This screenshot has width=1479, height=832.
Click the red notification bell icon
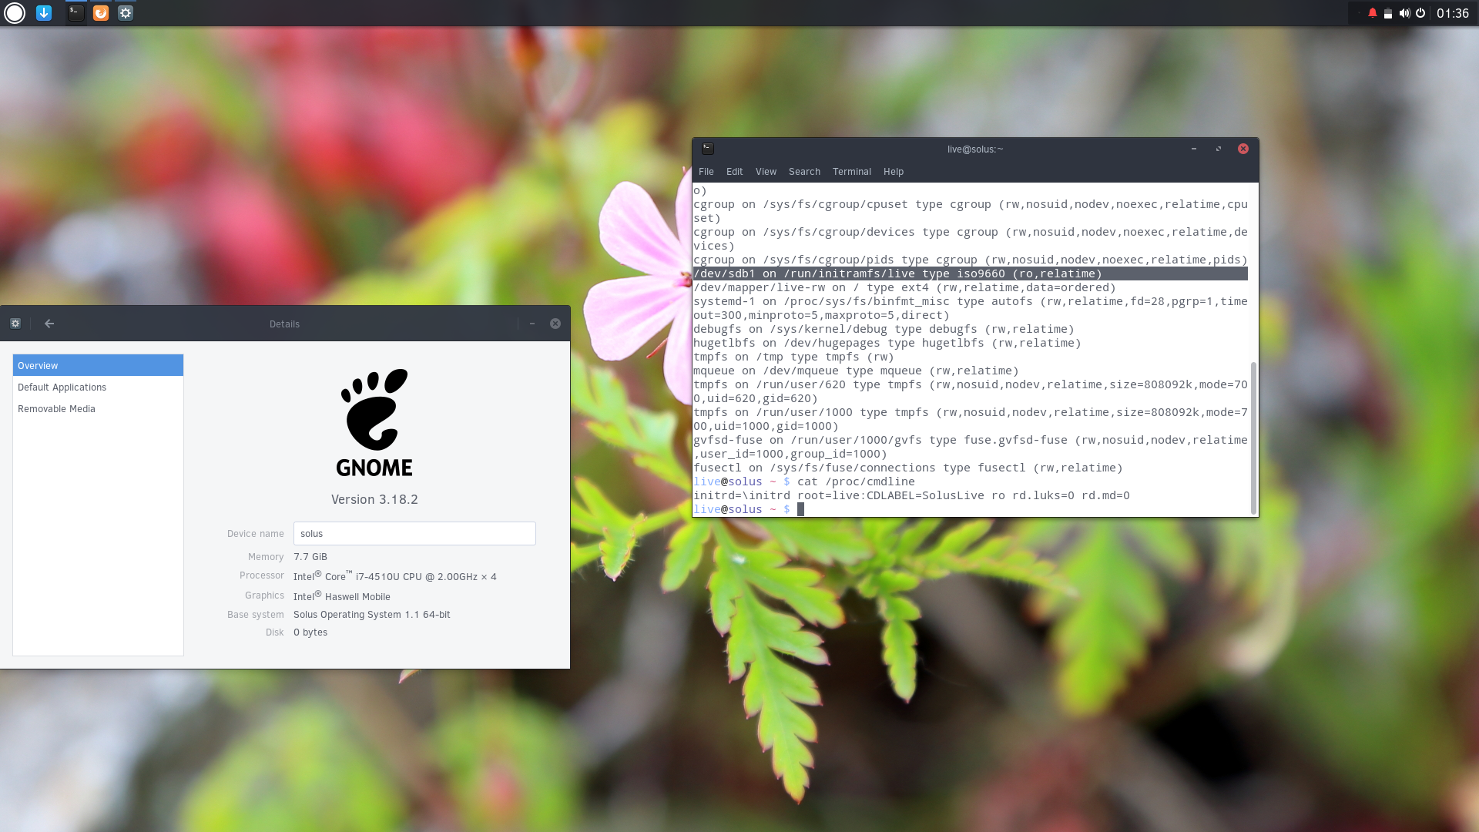1372,13
